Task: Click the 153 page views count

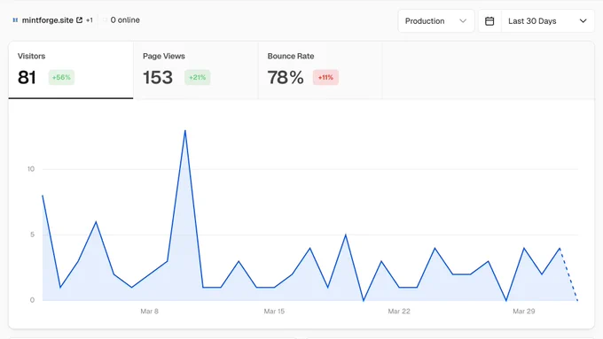Action: tap(158, 78)
